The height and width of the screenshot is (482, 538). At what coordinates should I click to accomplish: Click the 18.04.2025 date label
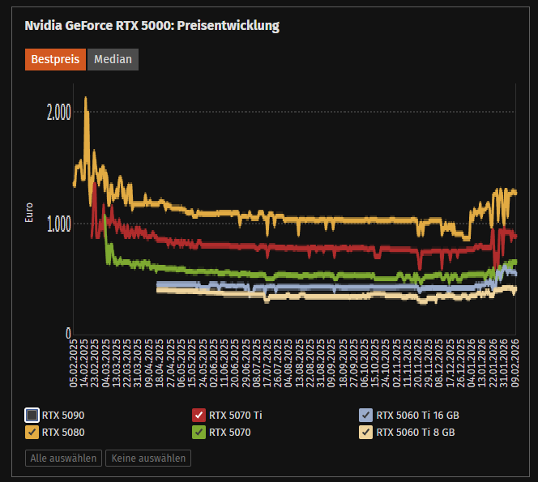160,363
